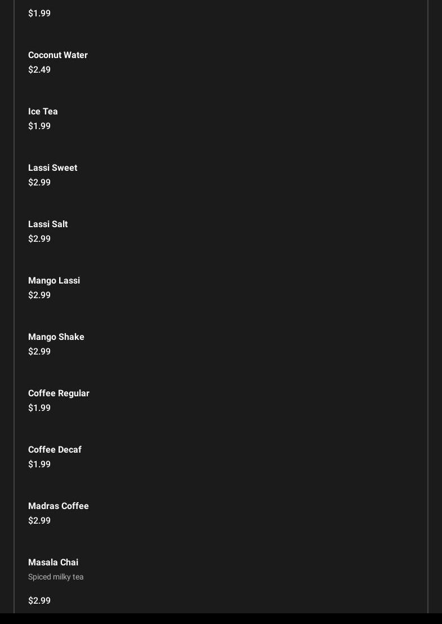
Task: Click the price under Lassi Sweet
Action: [39, 183]
